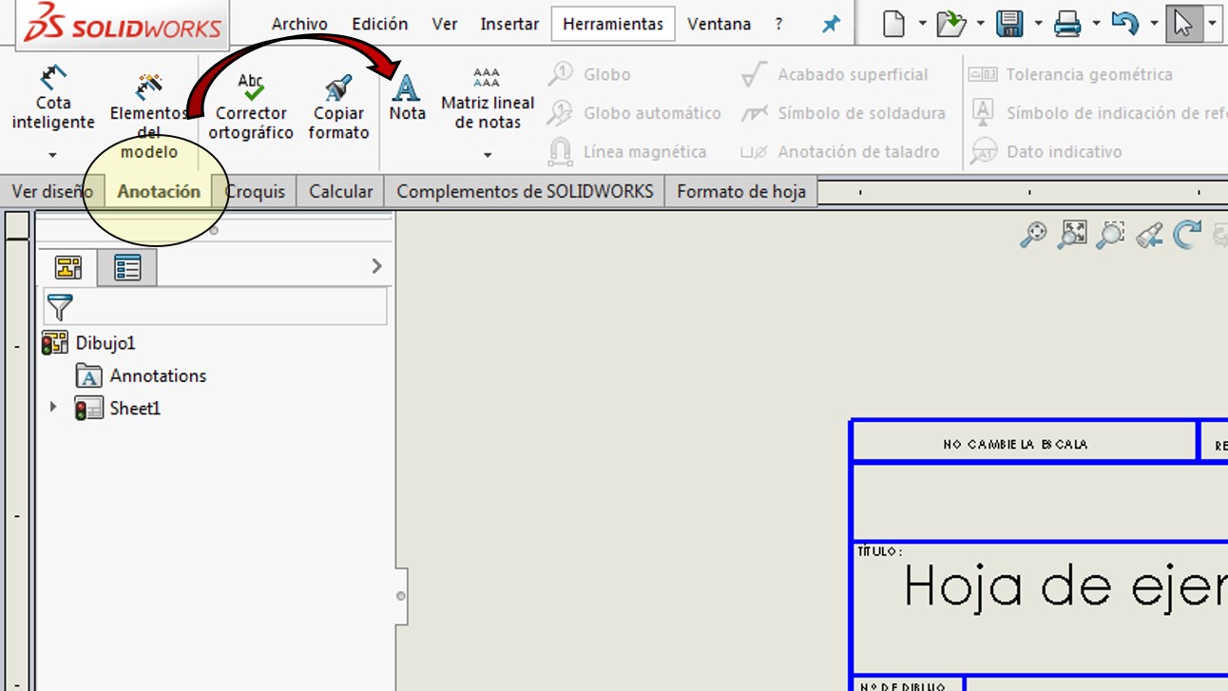The height and width of the screenshot is (691, 1228).
Task: Select Sheet1 in the design tree
Action: (x=119, y=409)
